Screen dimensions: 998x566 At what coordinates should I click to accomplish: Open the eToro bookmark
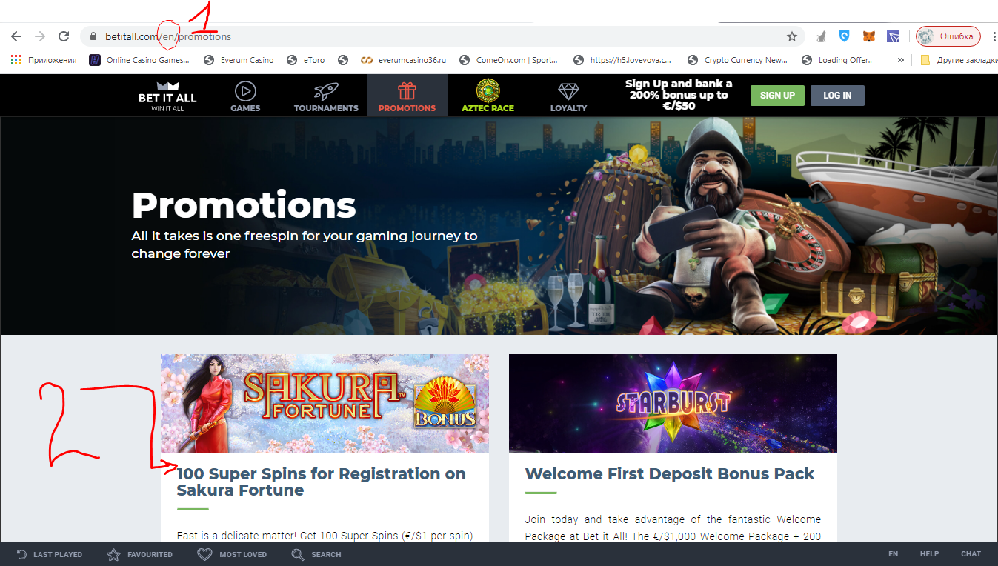[x=306, y=60]
